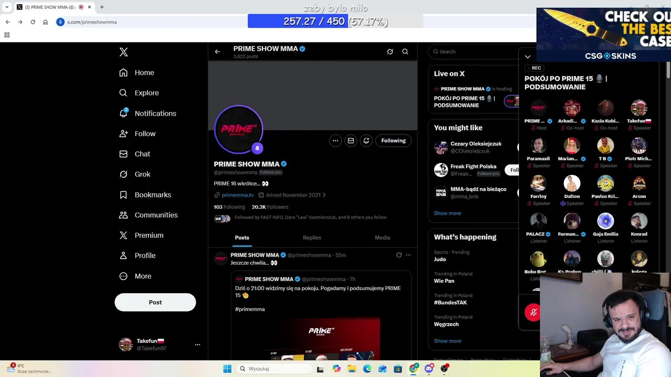The height and width of the screenshot is (377, 671).
Task: Open the primemma.tv link
Action: coord(237,195)
